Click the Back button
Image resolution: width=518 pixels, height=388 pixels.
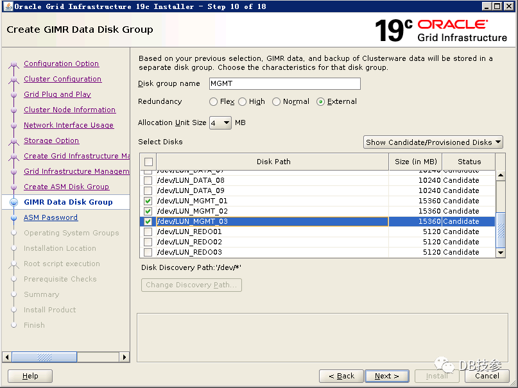click(341, 376)
